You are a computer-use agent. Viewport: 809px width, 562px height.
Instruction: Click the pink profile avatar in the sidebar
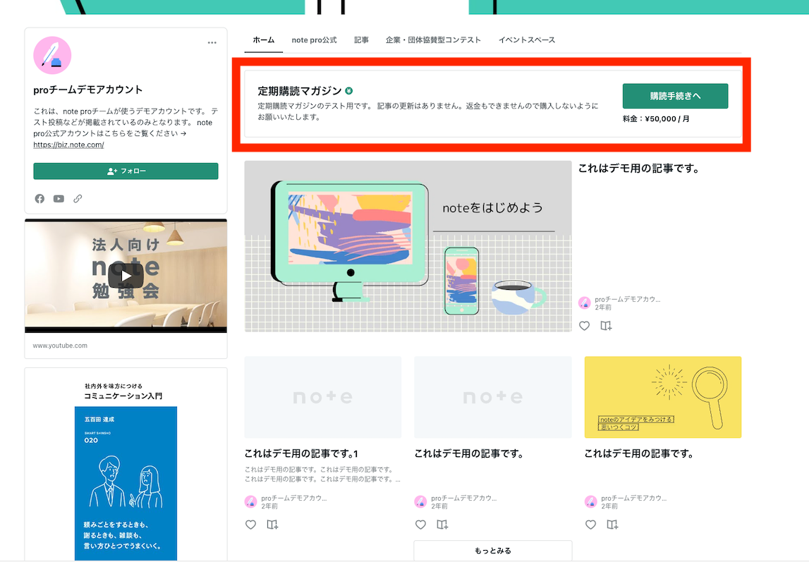[x=52, y=56]
